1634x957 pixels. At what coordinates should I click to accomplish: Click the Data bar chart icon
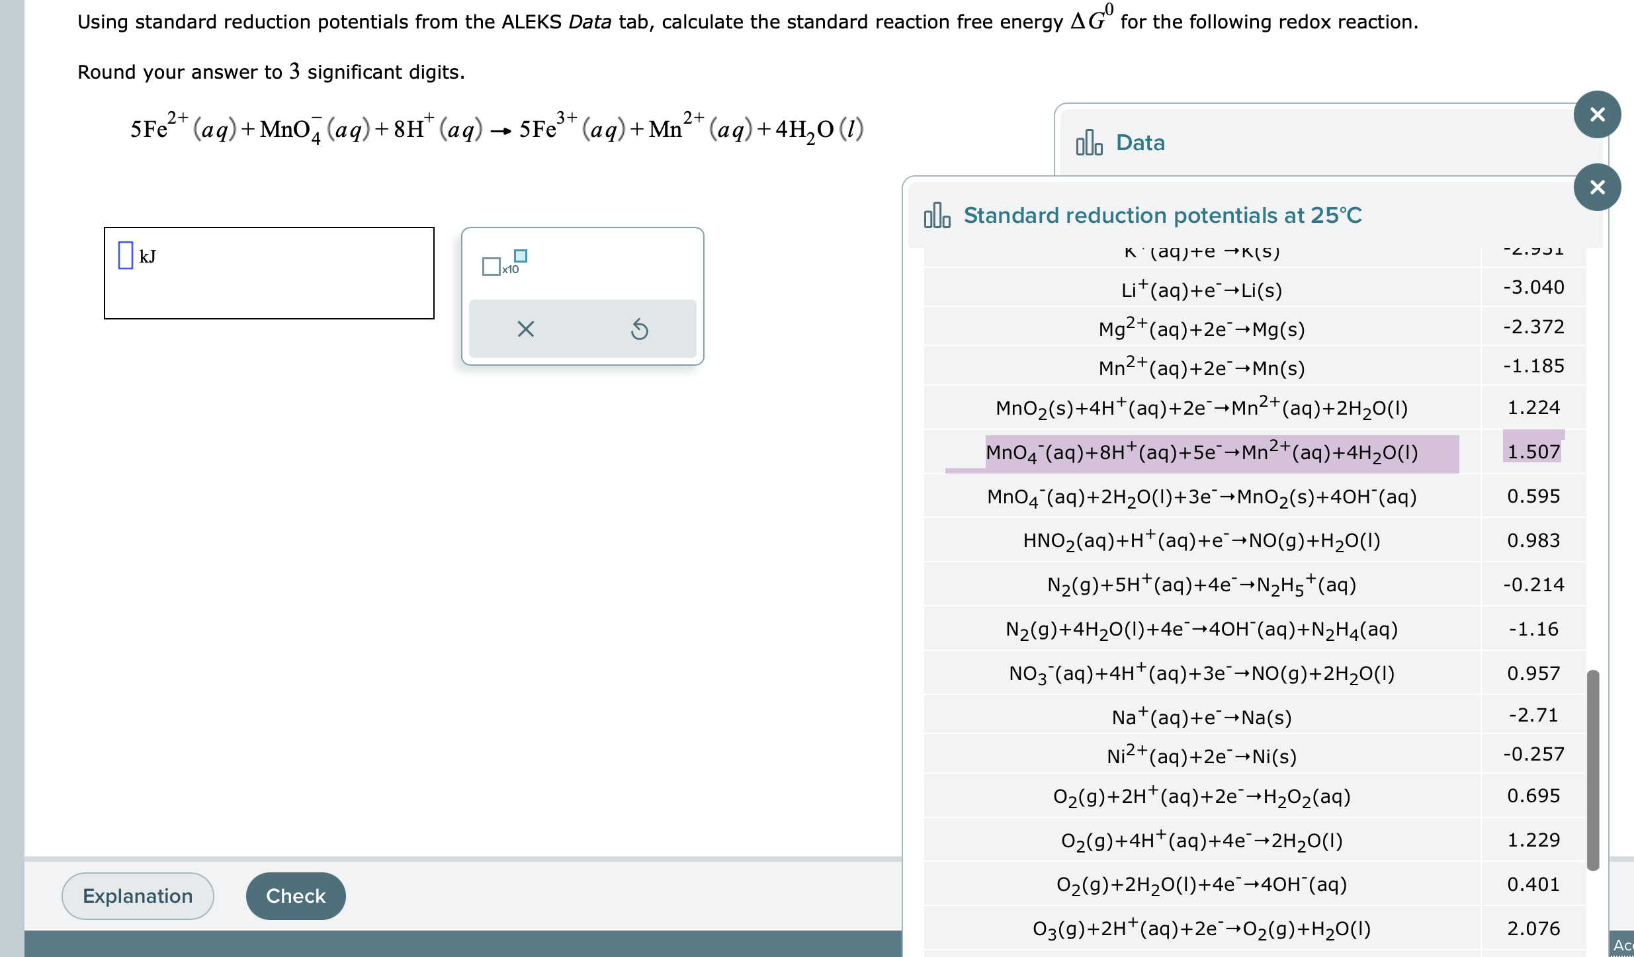(x=1089, y=142)
